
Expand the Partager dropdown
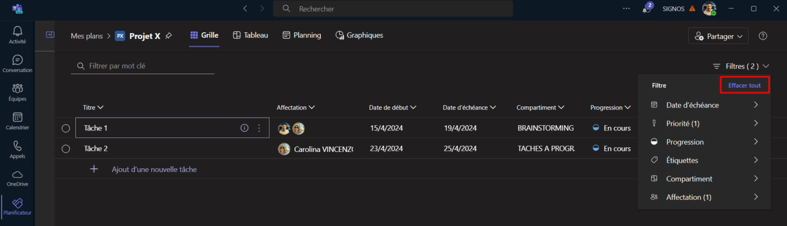coord(718,36)
